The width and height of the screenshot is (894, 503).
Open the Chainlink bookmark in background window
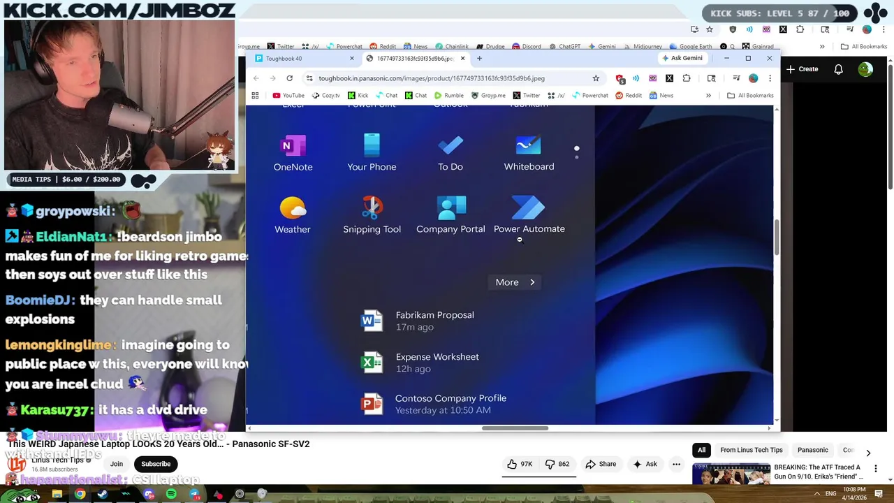[x=451, y=47]
